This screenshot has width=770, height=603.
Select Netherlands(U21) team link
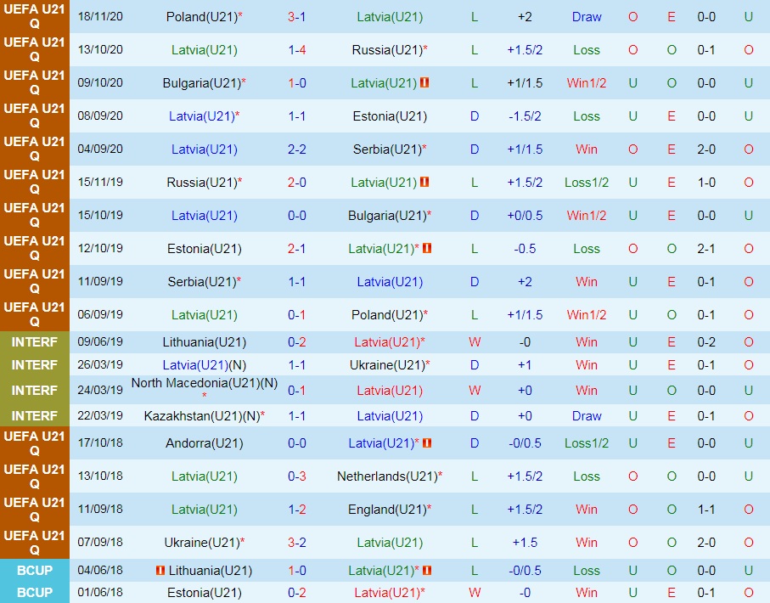(x=386, y=476)
